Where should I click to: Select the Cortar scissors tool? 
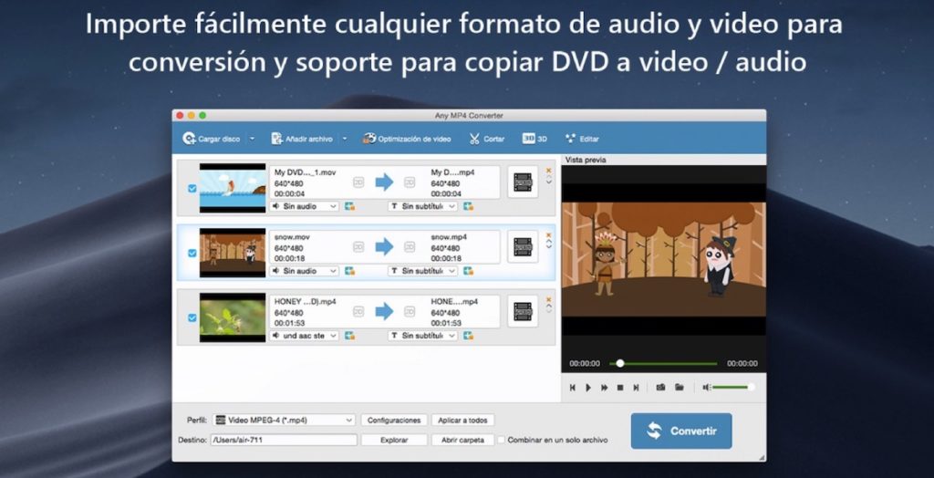coord(487,139)
